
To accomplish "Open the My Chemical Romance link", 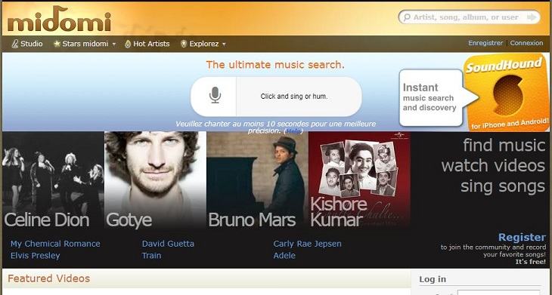I will click(x=55, y=244).
